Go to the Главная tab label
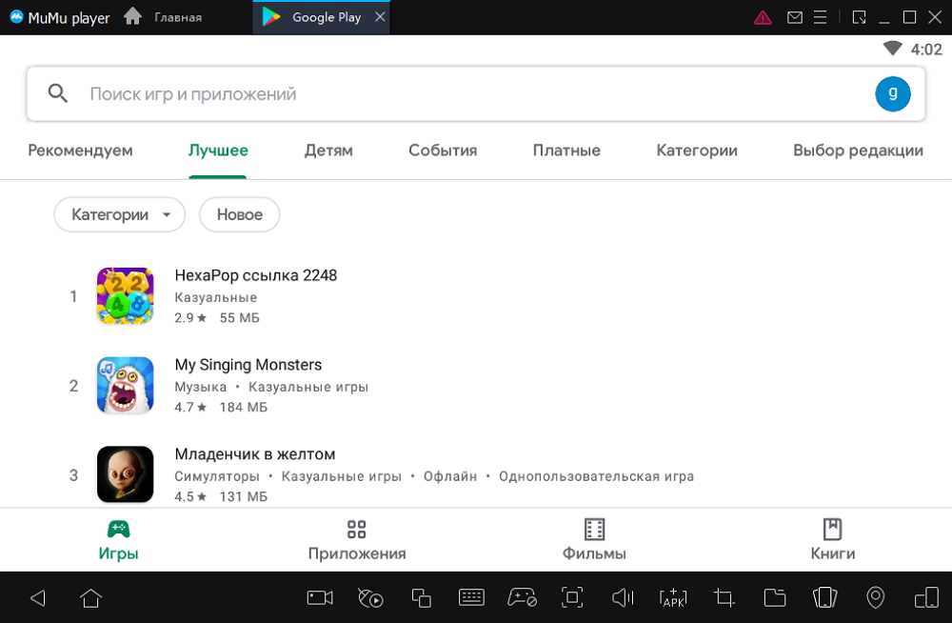The height and width of the screenshot is (623, 952). pos(178,18)
